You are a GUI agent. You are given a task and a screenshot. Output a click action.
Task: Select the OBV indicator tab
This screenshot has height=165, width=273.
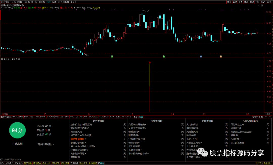(x=57, y=117)
